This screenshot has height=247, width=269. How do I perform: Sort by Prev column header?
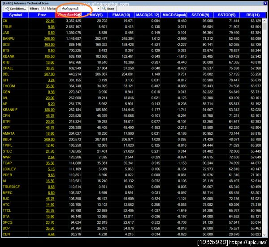42,15
